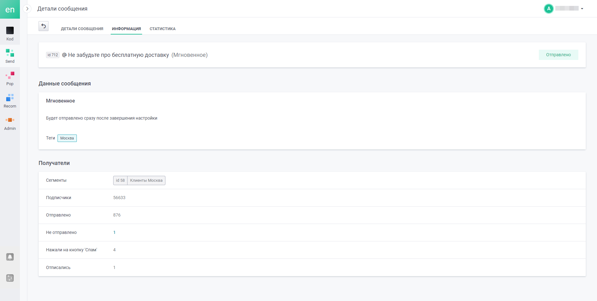Click the 'Мгновенное' heading in message data
Screen dimensions: 597x301
pos(60,101)
